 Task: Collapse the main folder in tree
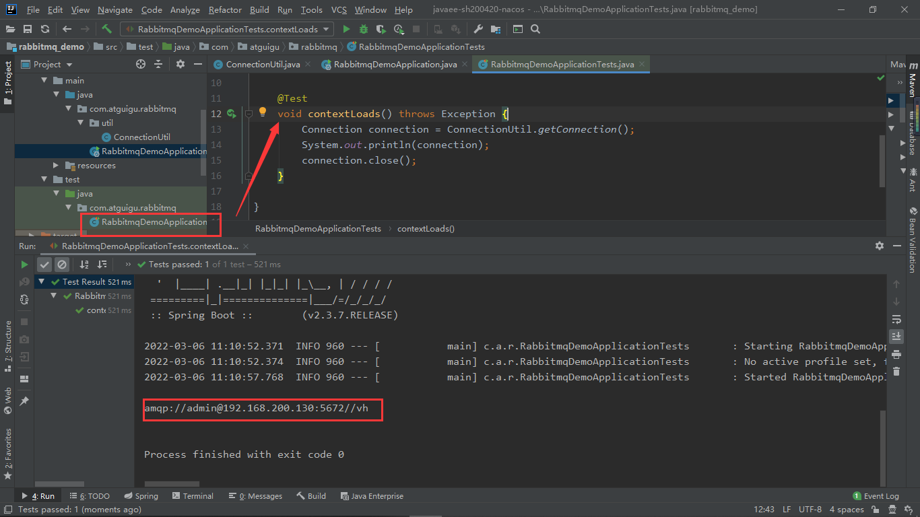44,81
